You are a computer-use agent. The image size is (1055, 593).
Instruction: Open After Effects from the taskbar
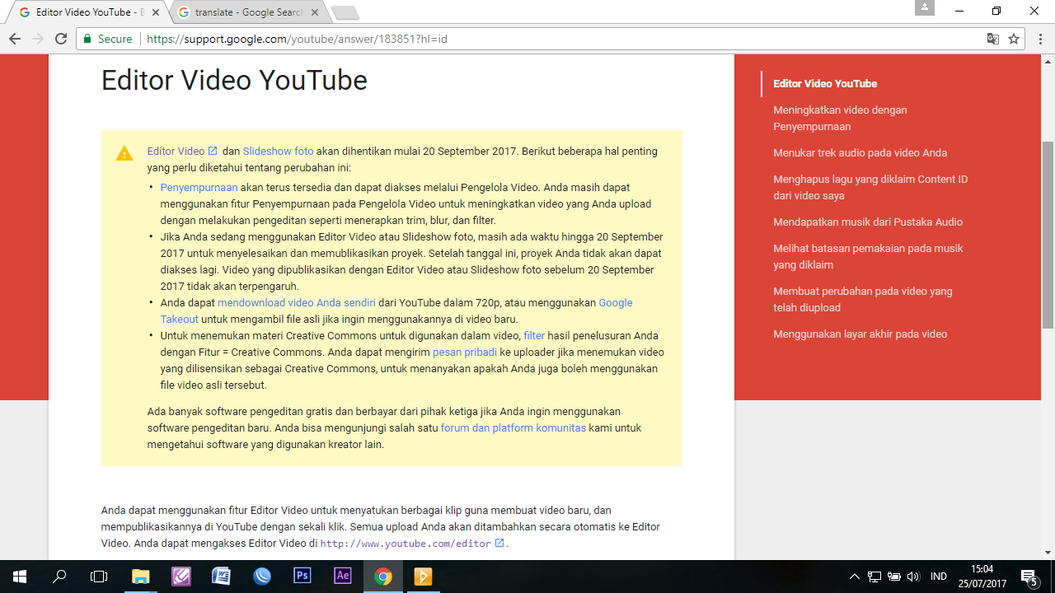coord(342,577)
